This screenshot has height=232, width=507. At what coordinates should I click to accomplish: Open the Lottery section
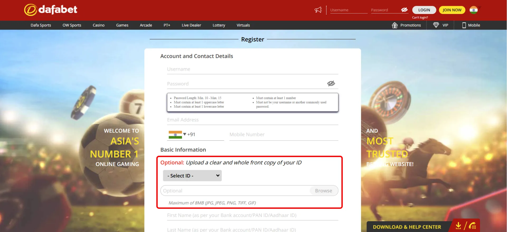219,25
